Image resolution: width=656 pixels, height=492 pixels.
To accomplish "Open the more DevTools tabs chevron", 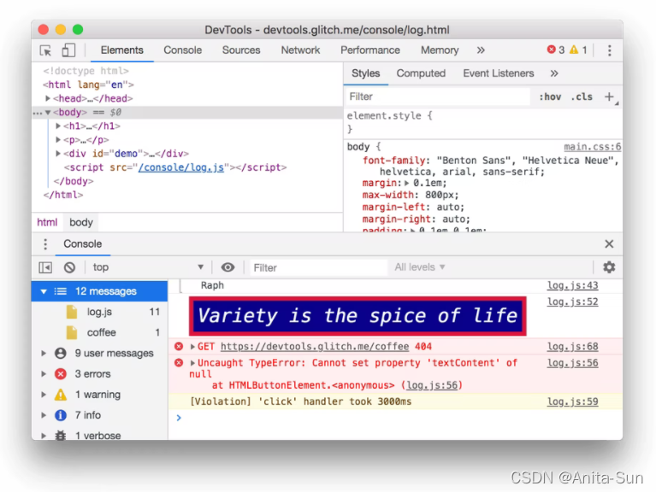I will [481, 50].
